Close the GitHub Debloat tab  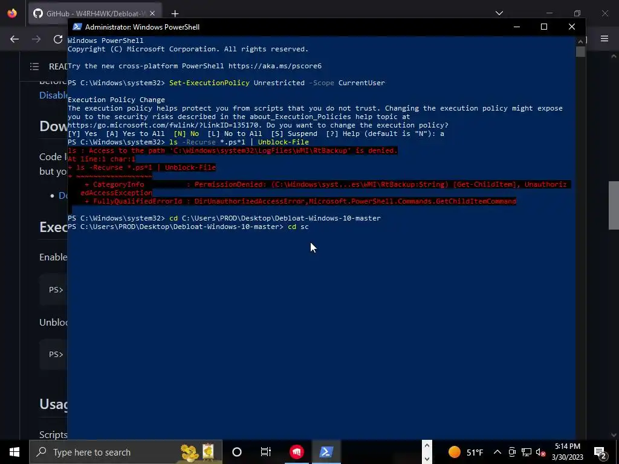coord(152,13)
